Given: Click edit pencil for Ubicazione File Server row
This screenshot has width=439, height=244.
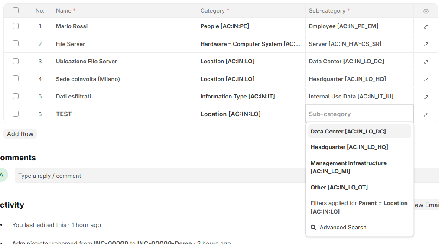Looking at the screenshot, I should tap(426, 62).
